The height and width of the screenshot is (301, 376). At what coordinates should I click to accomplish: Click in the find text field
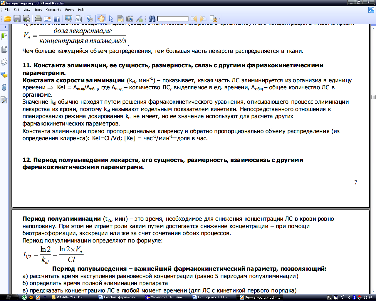[173, 19]
